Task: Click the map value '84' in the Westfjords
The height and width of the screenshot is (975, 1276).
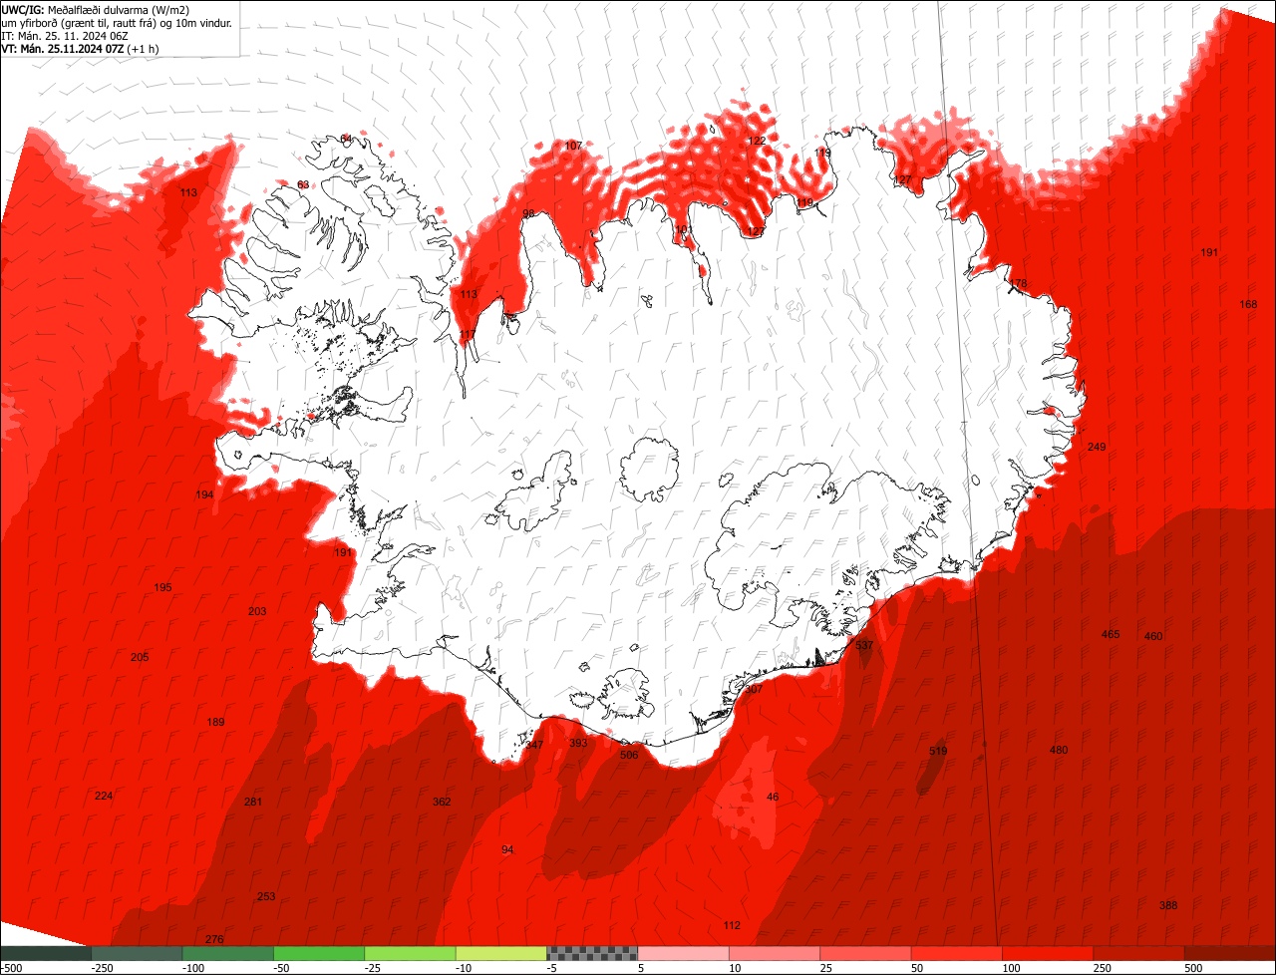Action: [346, 139]
